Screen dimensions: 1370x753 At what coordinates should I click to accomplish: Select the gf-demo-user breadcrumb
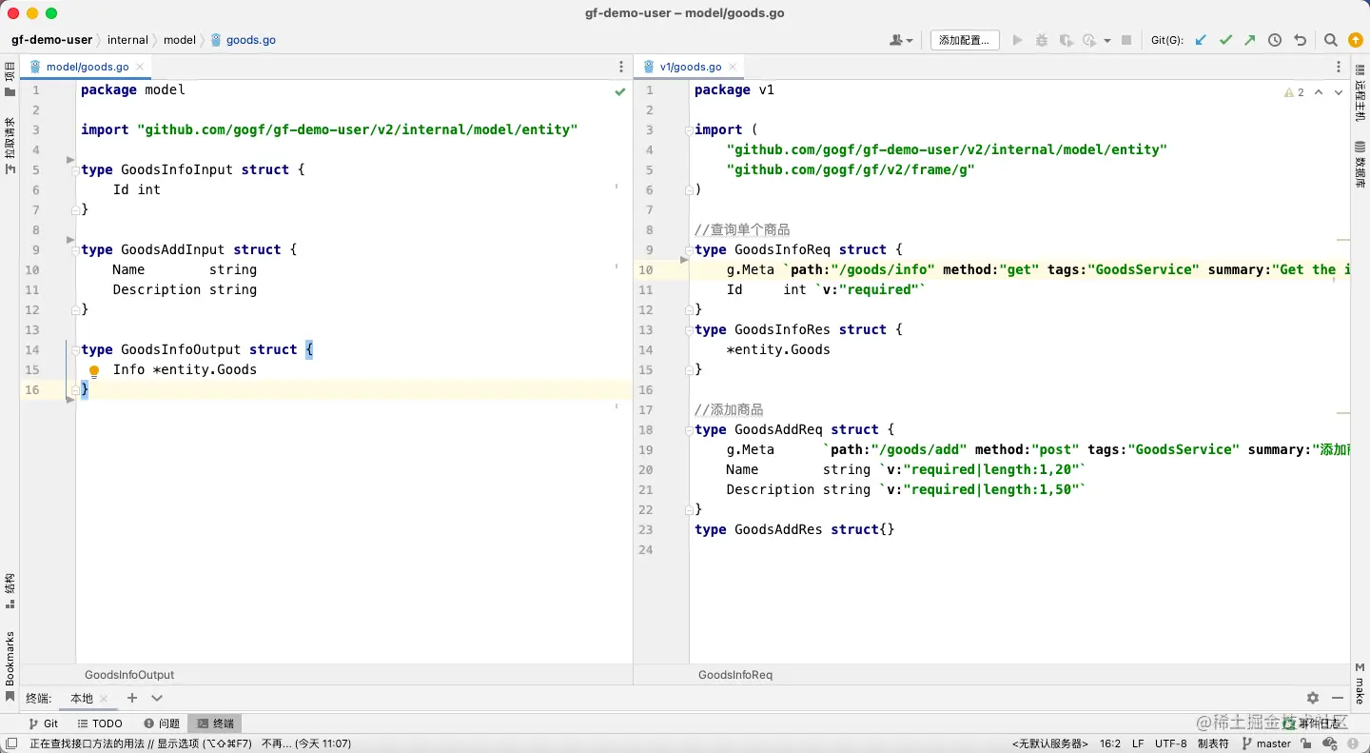click(52, 40)
